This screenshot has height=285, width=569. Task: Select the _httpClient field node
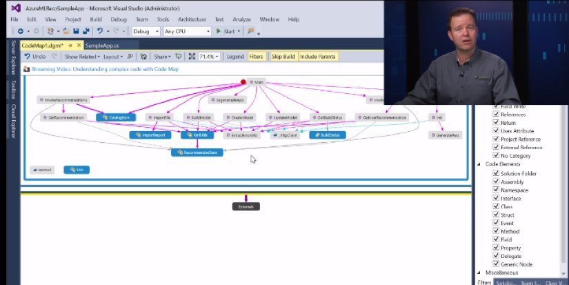click(x=286, y=135)
